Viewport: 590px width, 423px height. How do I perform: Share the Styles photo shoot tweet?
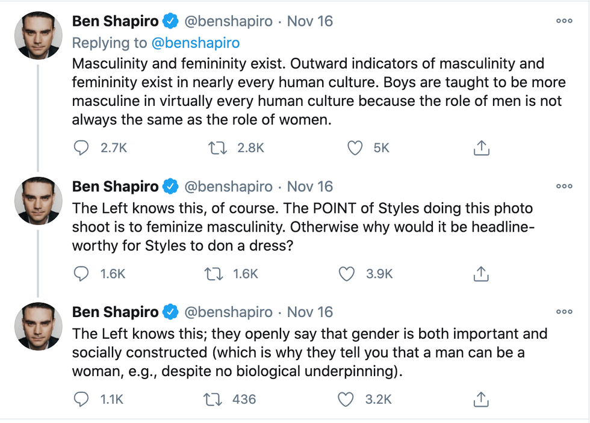coord(480,274)
